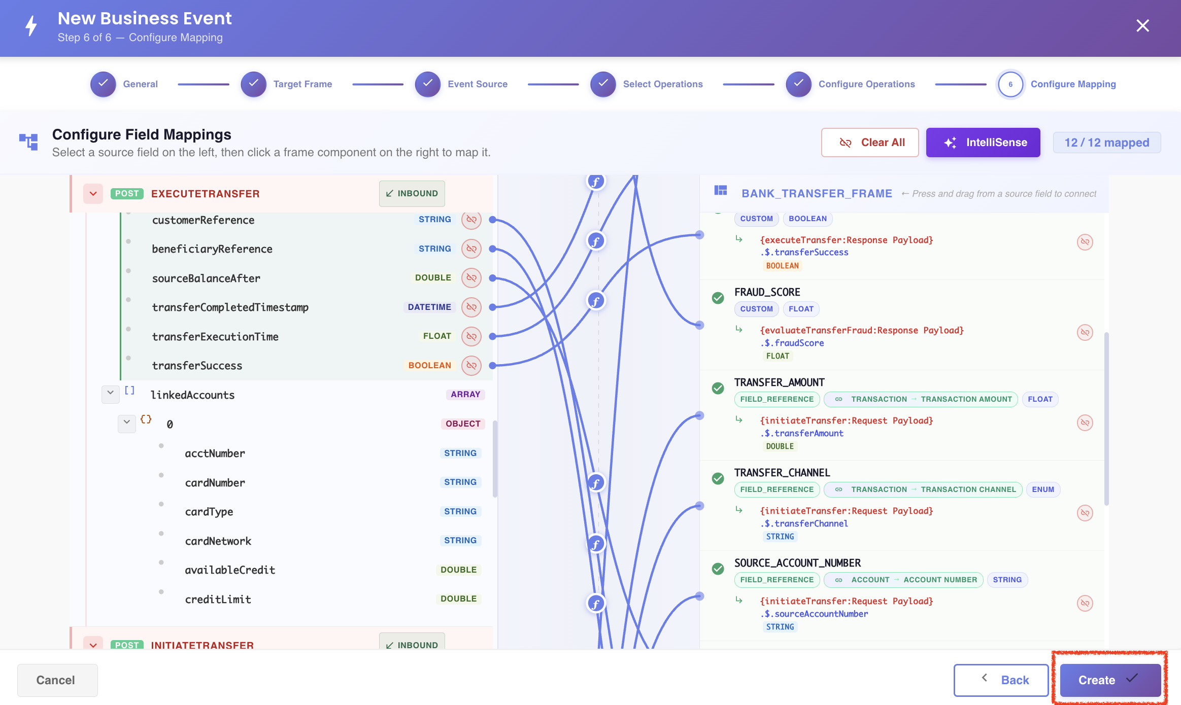Click green check status of SOURCE_ACCOUNT_NUMBER
Image resolution: width=1181 pixels, height=705 pixels.
[x=718, y=569]
